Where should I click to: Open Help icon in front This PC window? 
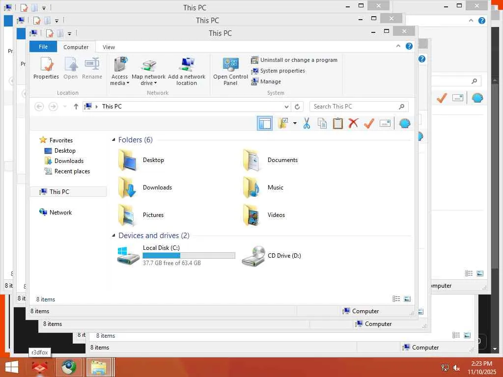tap(409, 46)
